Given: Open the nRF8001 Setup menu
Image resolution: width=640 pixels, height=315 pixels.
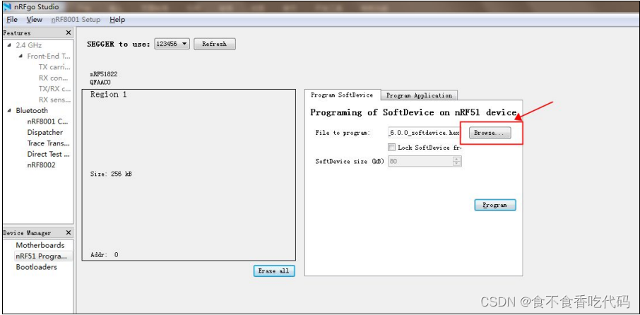Looking at the screenshot, I should (76, 20).
